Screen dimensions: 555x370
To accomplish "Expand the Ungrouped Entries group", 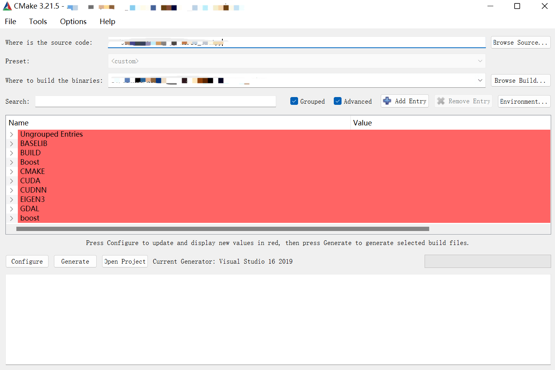I will (x=11, y=134).
